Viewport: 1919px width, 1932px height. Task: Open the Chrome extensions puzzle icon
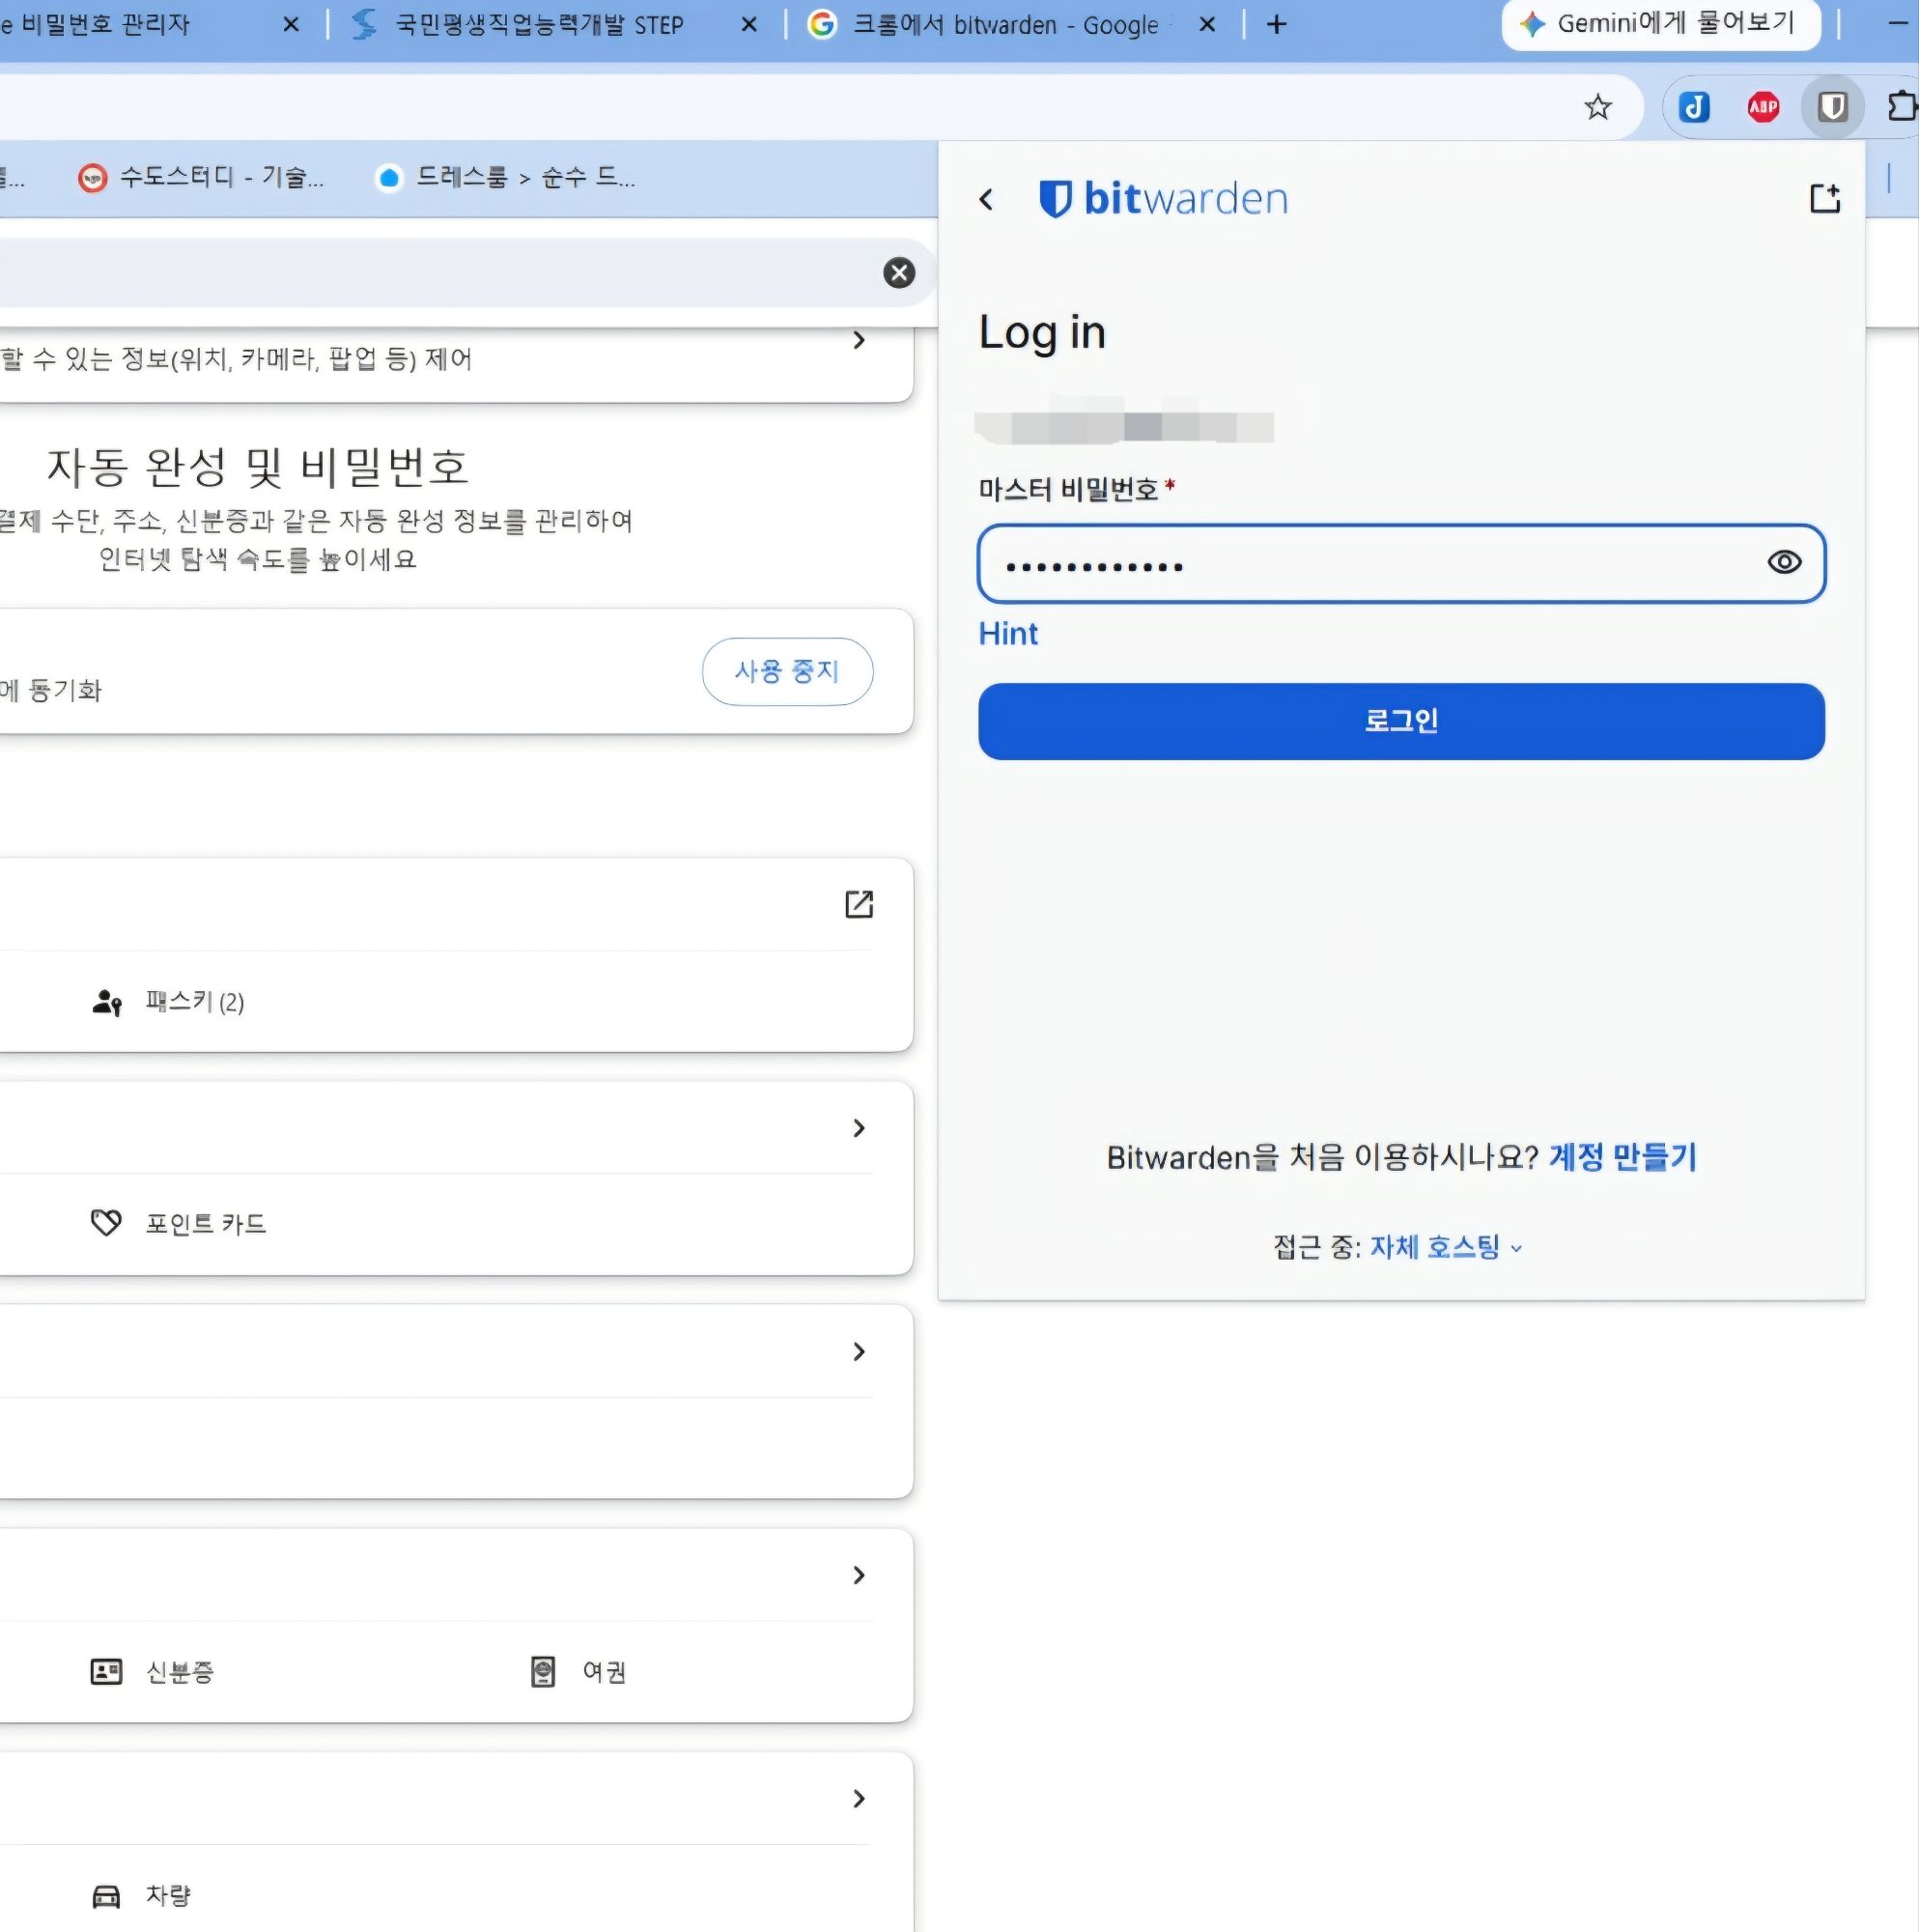pyautogui.click(x=1902, y=106)
